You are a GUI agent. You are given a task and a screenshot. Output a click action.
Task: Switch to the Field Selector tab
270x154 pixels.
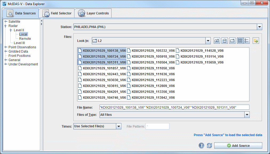(57, 13)
